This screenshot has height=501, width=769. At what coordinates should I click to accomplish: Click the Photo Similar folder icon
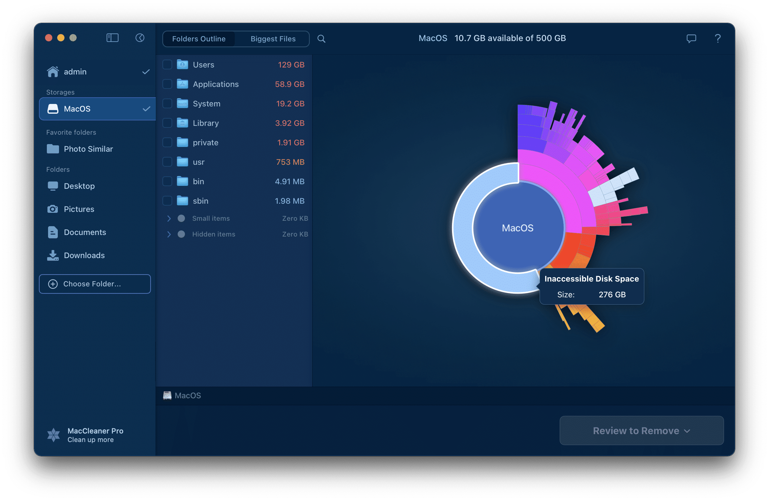click(53, 149)
